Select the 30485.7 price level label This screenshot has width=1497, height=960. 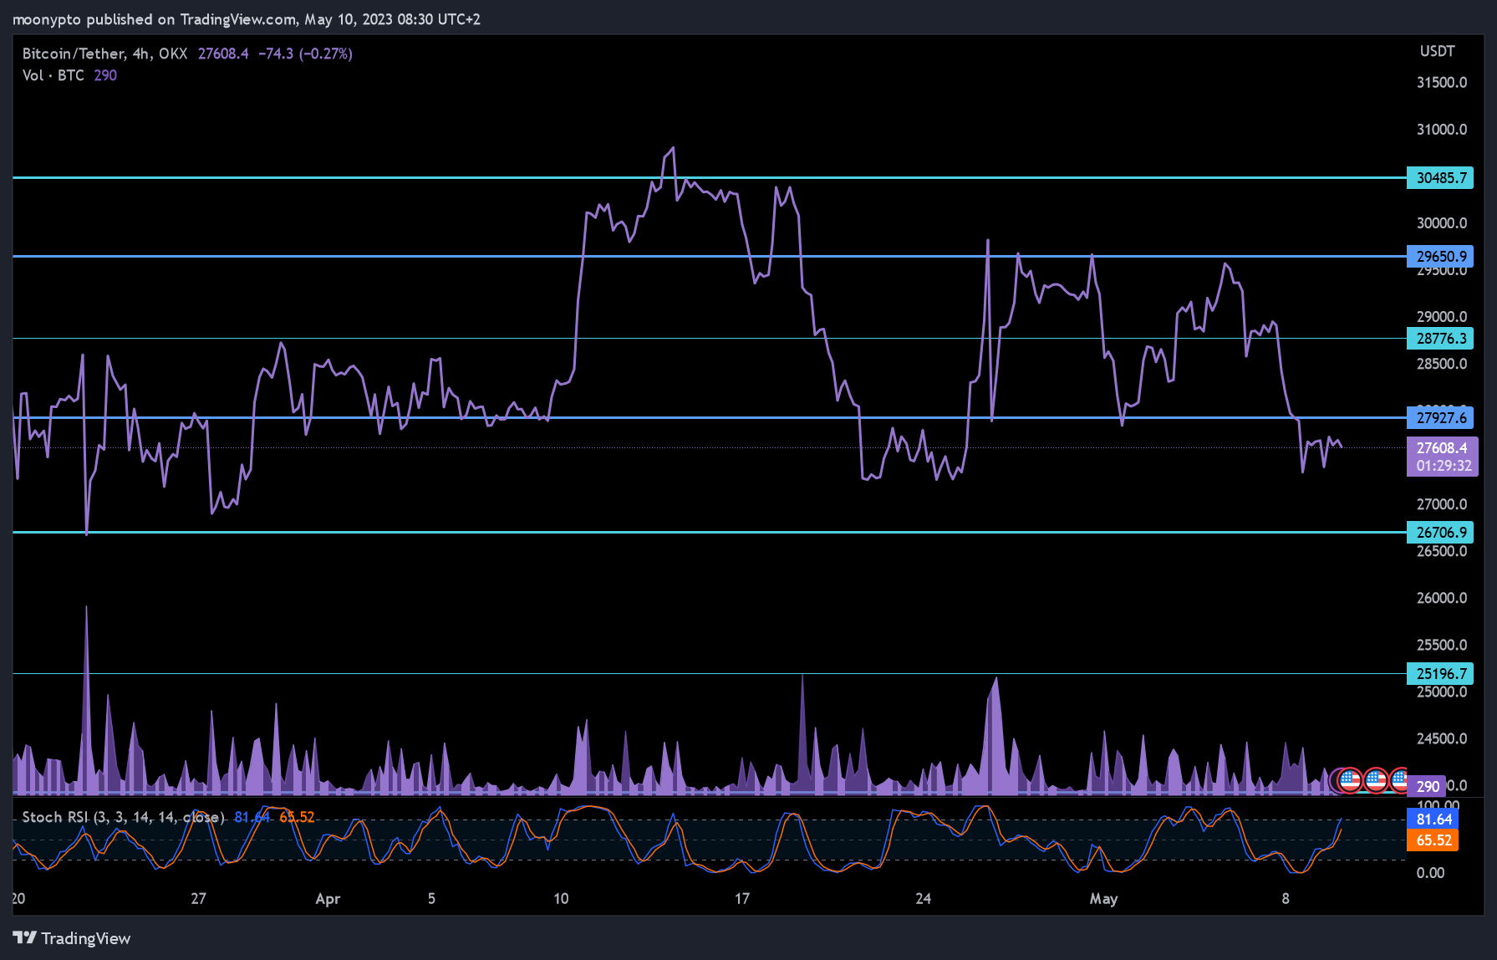1440,178
